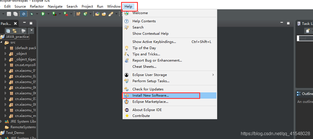Viewport: 313px width, 139px height.
Task: Open Eclipse User Storage submenu
Action: pyautogui.click(x=169, y=75)
